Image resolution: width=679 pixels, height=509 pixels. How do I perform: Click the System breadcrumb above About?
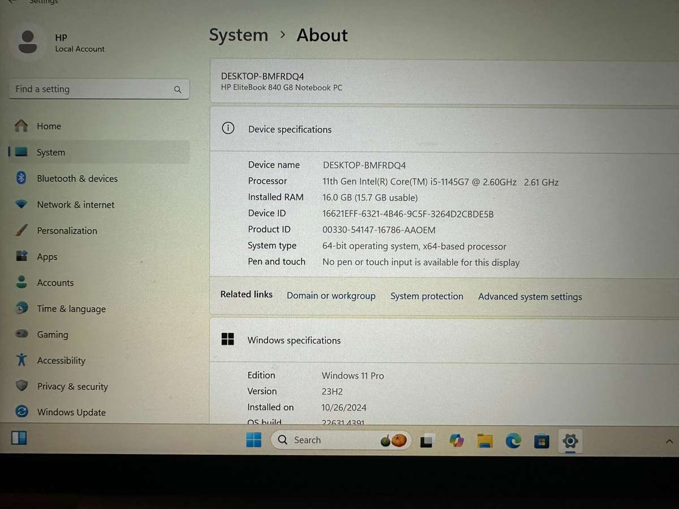(x=238, y=34)
